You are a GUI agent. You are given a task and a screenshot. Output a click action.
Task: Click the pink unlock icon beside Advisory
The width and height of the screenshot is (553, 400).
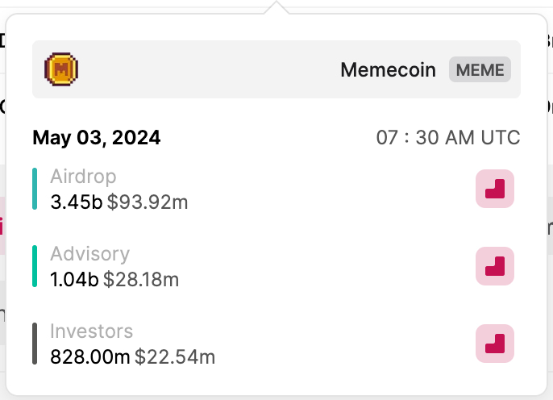coord(495,266)
